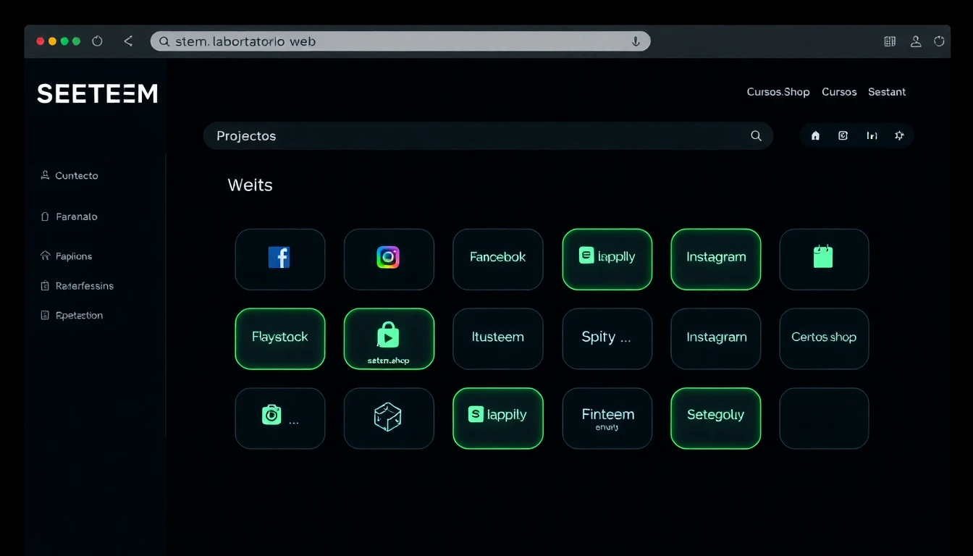The height and width of the screenshot is (556, 973).
Task: Click the microphone icon in the address bar
Action: [636, 41]
